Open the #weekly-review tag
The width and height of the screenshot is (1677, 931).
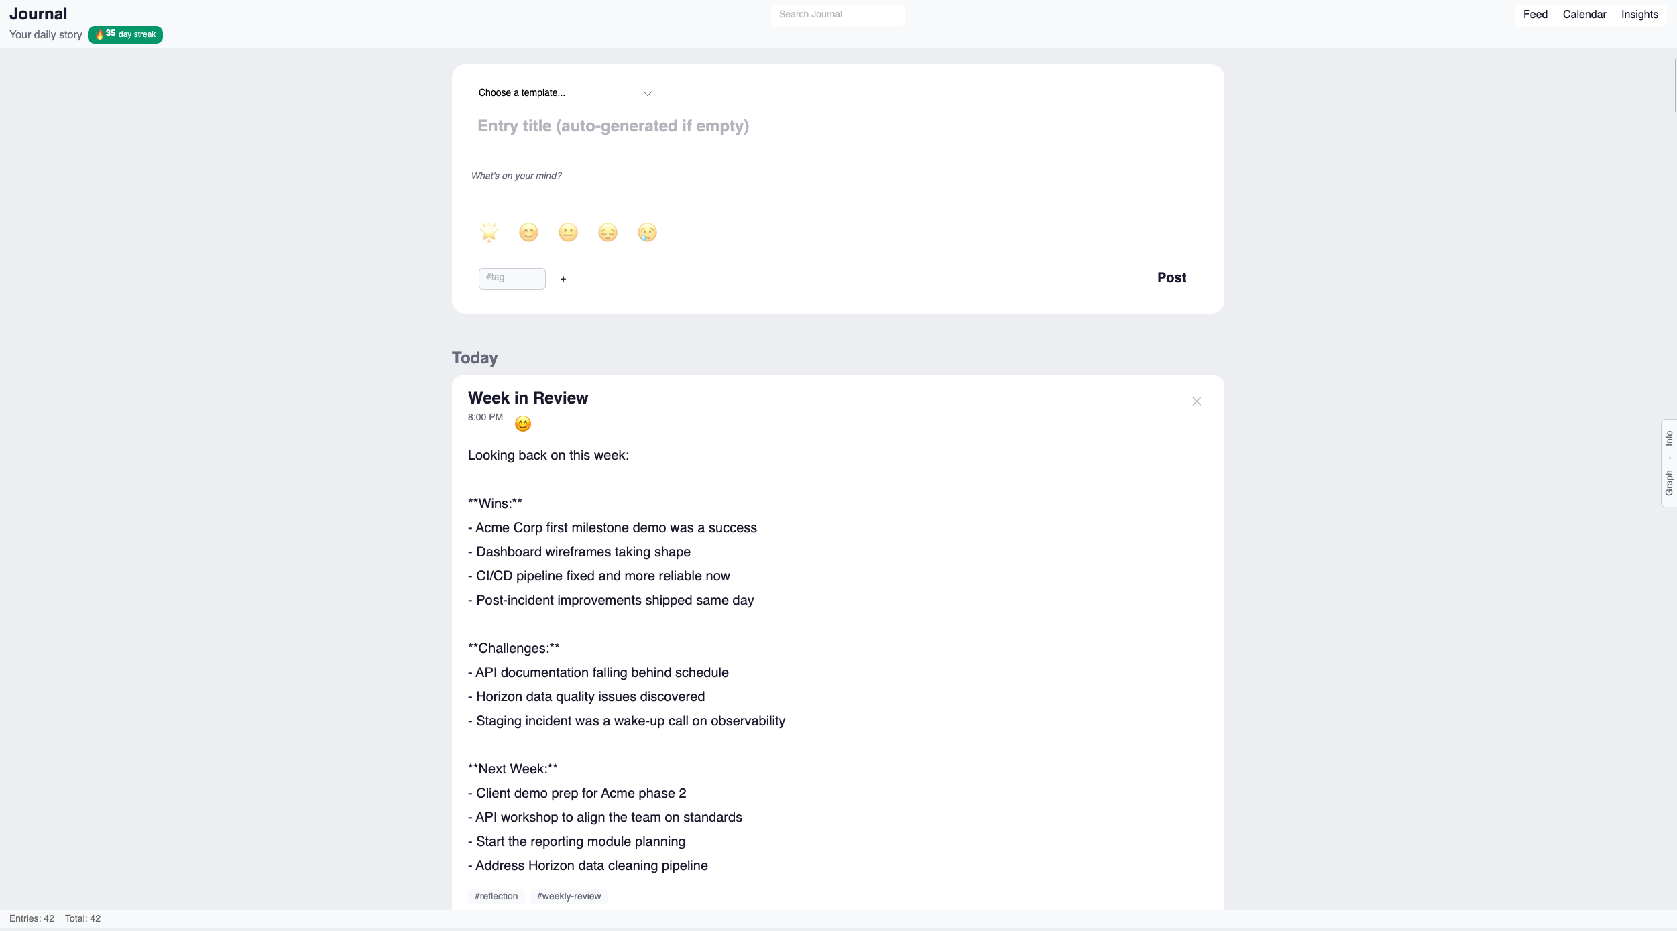coord(568,895)
